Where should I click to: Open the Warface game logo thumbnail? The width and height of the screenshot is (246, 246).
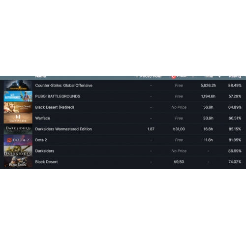(x=18, y=118)
